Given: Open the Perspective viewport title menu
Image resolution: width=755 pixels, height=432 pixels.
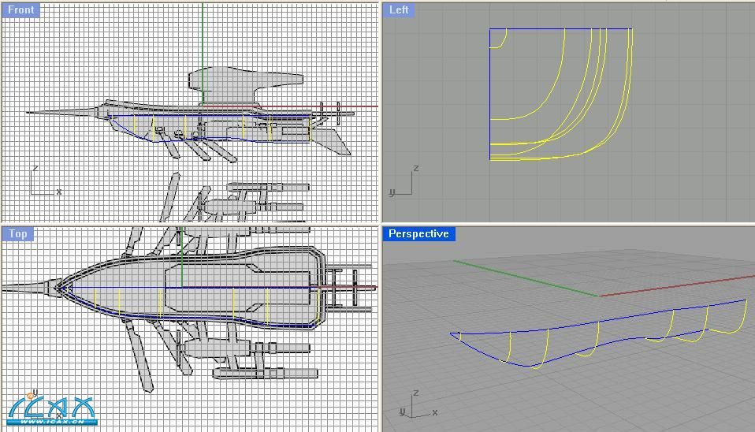Looking at the screenshot, I should tap(418, 234).
